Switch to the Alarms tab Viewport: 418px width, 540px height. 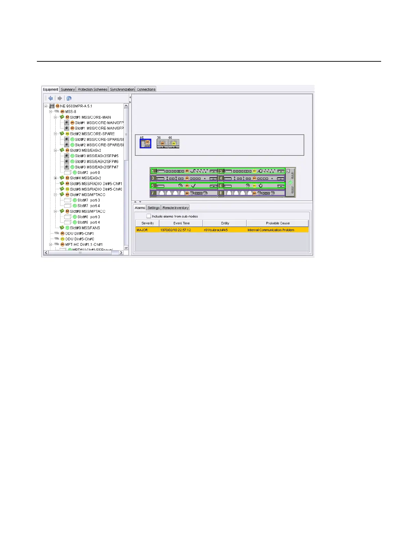point(140,208)
